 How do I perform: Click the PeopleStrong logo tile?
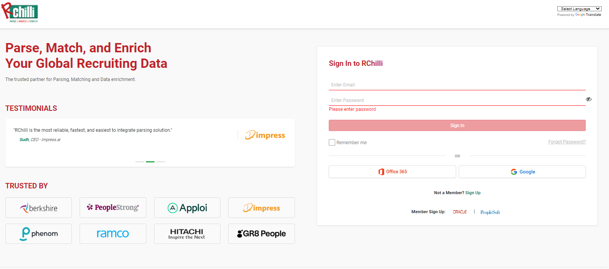[x=113, y=208]
